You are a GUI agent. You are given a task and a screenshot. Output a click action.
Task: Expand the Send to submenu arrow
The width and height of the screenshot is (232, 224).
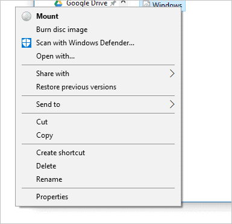[172, 104]
